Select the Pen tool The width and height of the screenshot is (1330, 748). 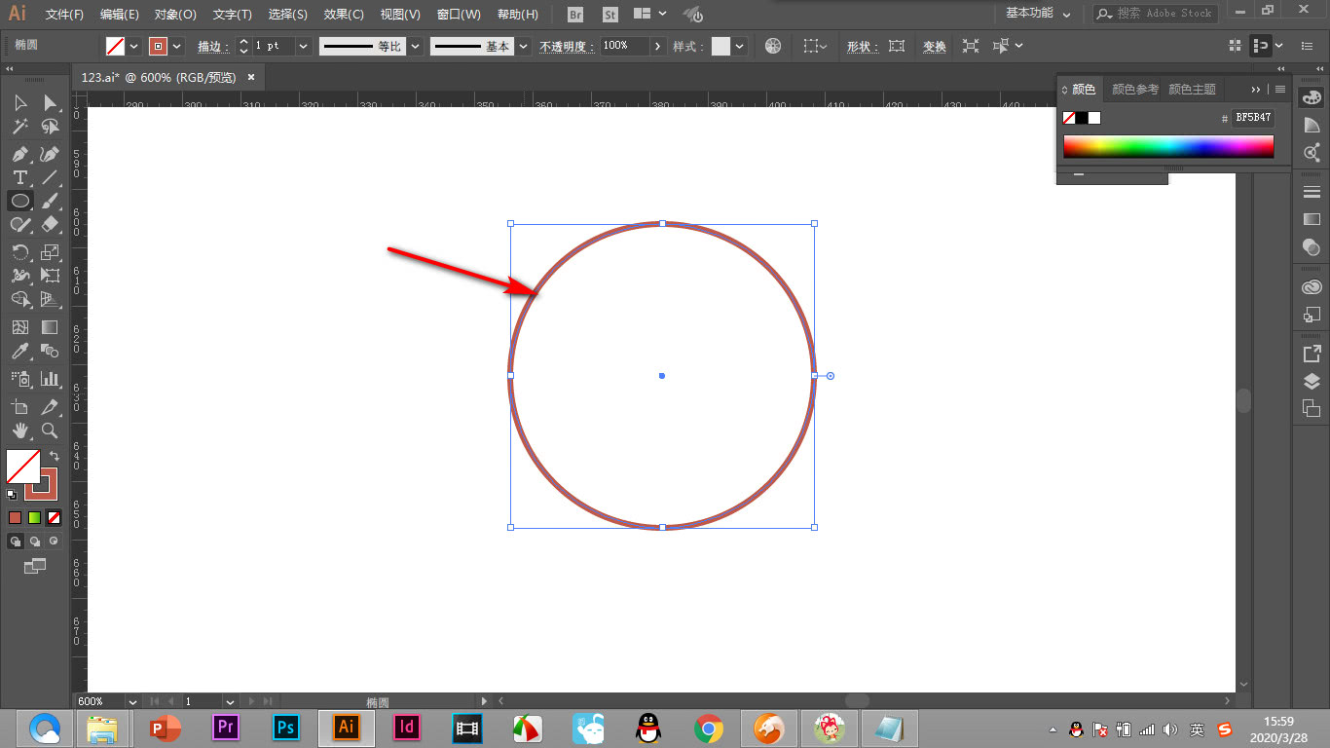click(x=19, y=154)
